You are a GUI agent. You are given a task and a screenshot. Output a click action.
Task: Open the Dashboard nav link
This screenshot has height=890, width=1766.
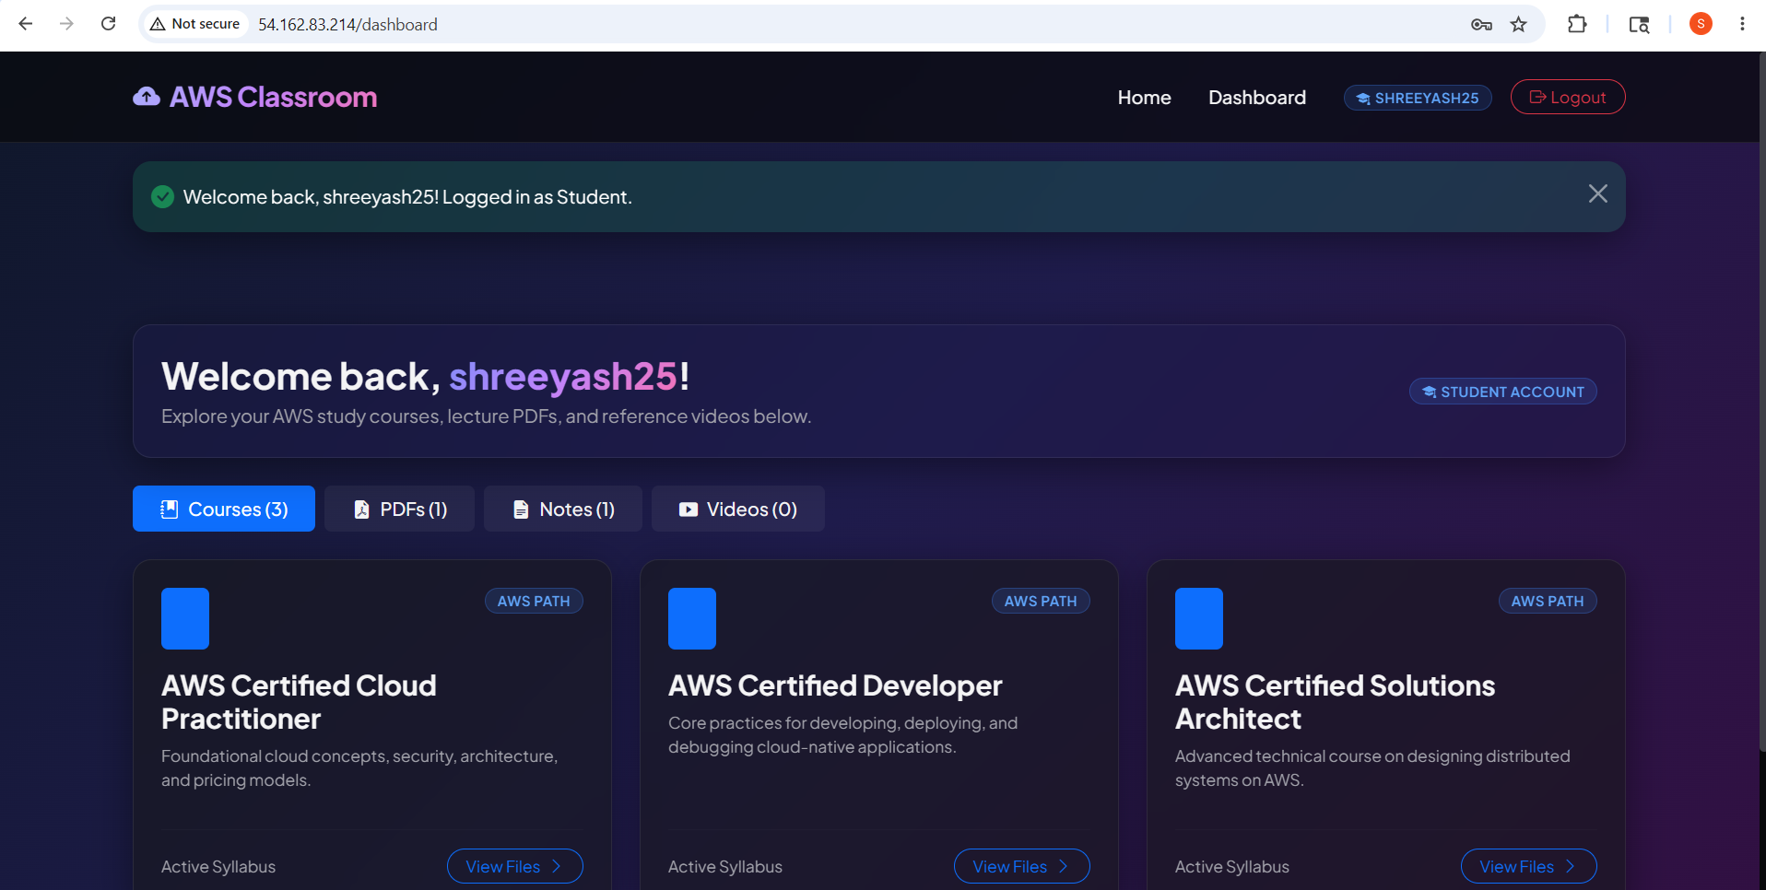[x=1257, y=98]
